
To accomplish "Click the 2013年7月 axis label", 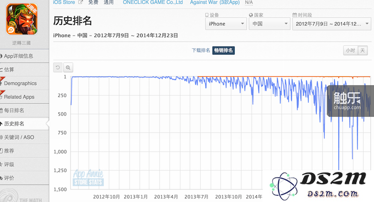I will [196, 197].
